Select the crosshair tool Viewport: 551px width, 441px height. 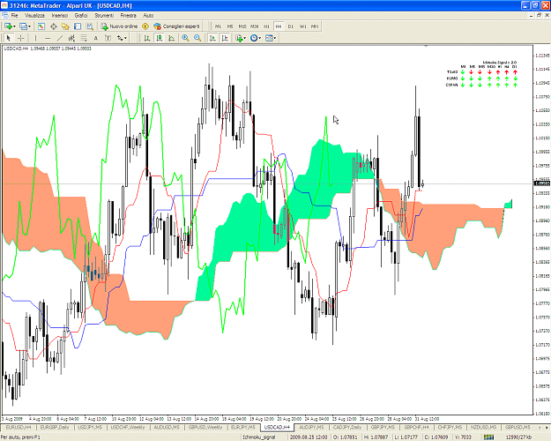(21, 38)
